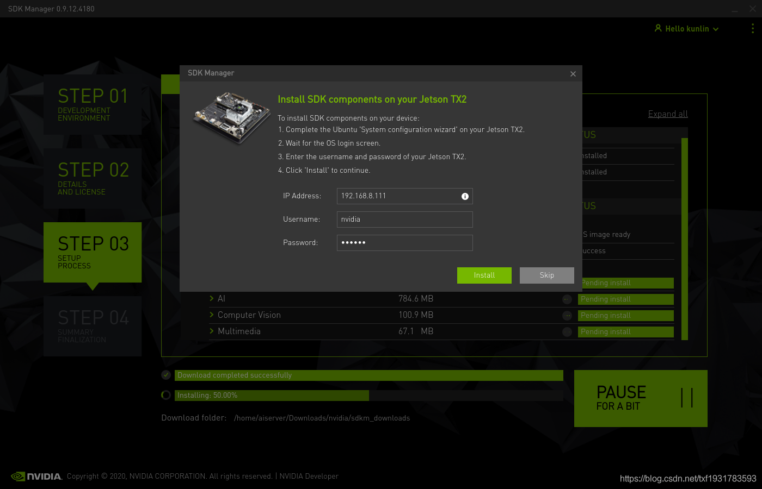The height and width of the screenshot is (489, 762).
Task: Select Step 04 Summary Finalization
Action: click(93, 326)
